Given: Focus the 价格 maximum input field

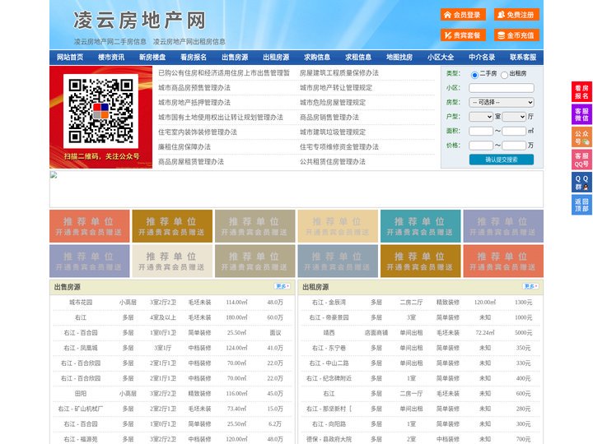Looking at the screenshot, I should coord(514,146).
